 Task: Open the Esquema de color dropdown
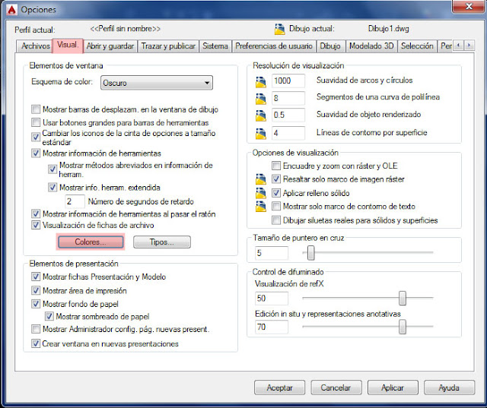[157, 83]
